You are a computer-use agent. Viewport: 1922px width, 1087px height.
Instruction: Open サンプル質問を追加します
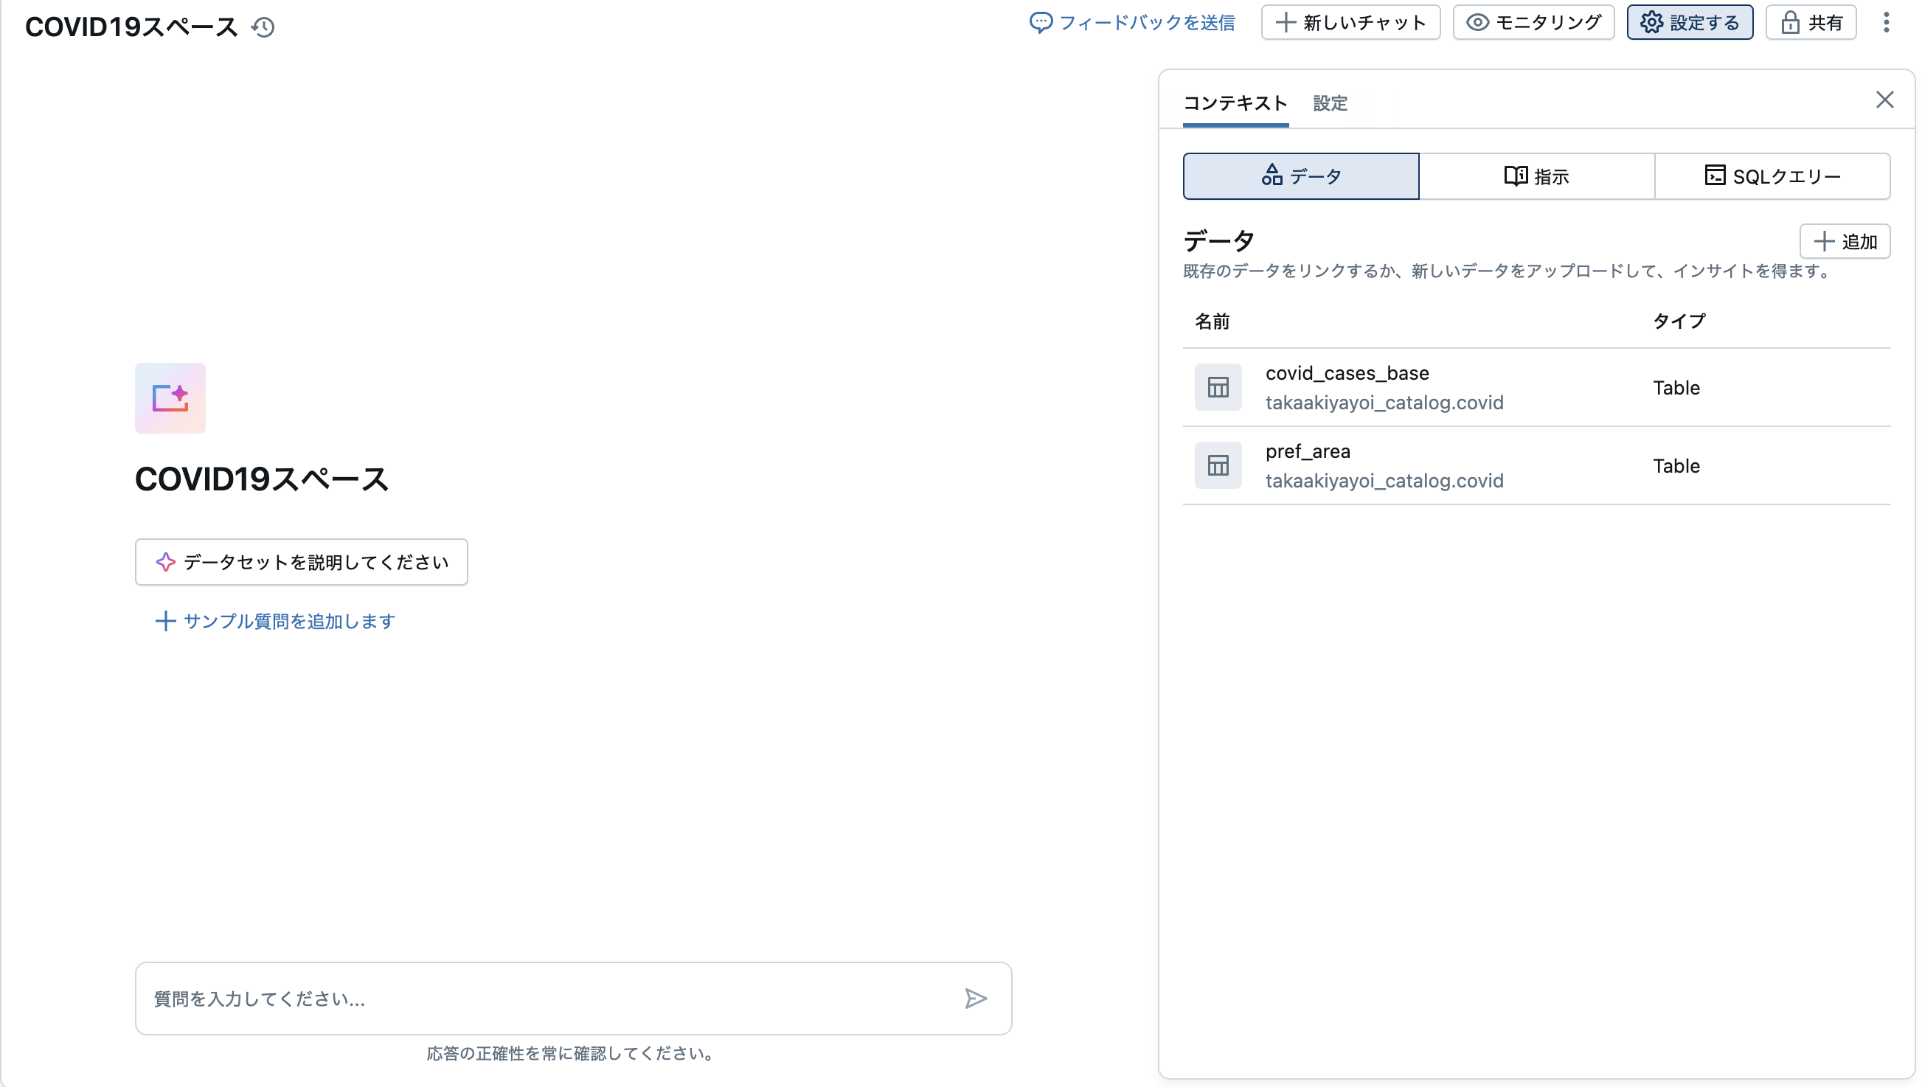pyautogui.click(x=274, y=620)
